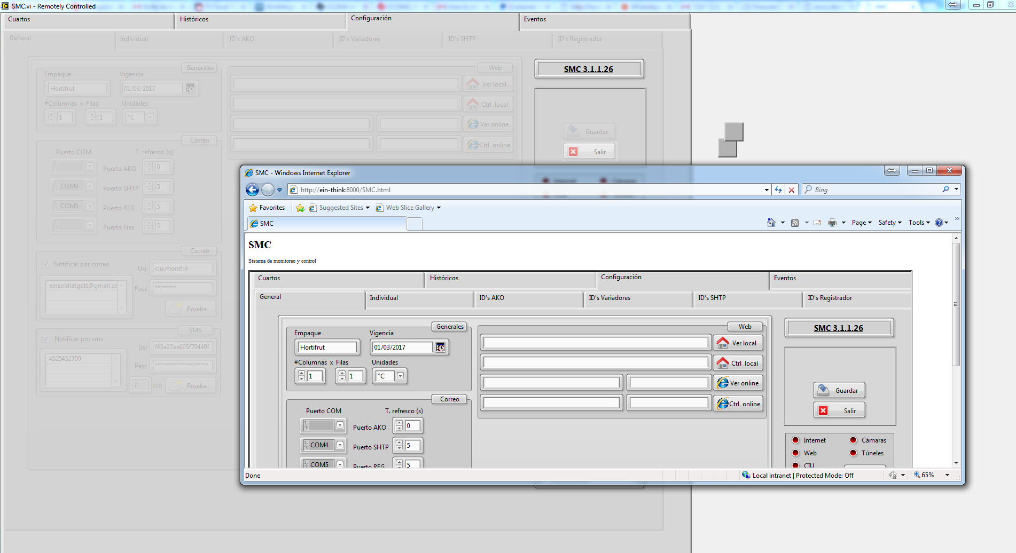
Task: Click the Read Mail envelope icon
Action: 817,223
